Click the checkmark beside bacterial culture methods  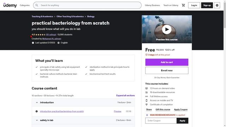[37, 74]
